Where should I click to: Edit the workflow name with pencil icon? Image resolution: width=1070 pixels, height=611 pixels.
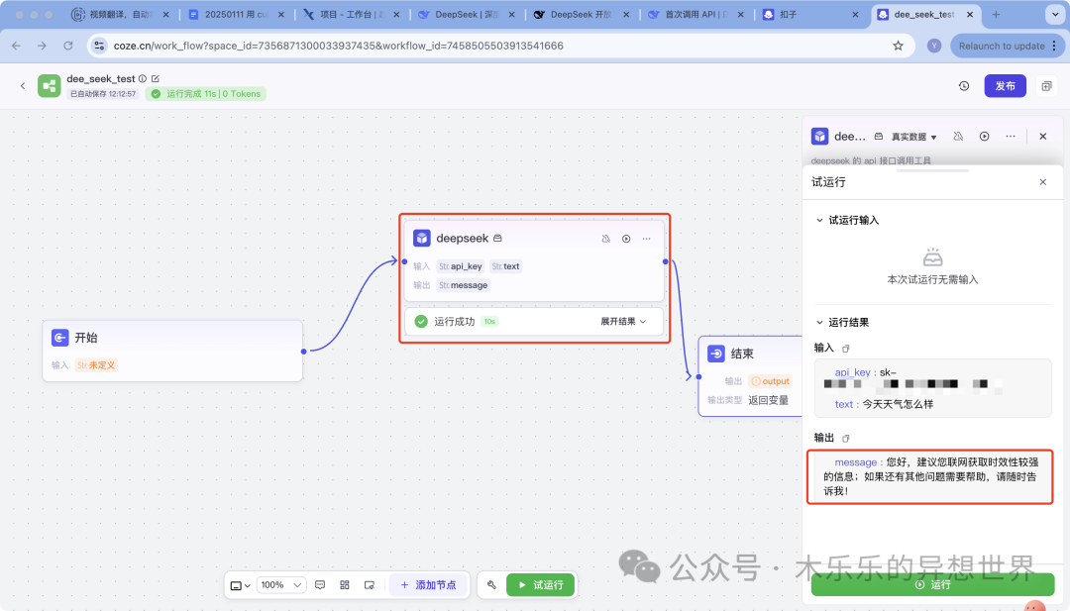pyautogui.click(x=156, y=78)
